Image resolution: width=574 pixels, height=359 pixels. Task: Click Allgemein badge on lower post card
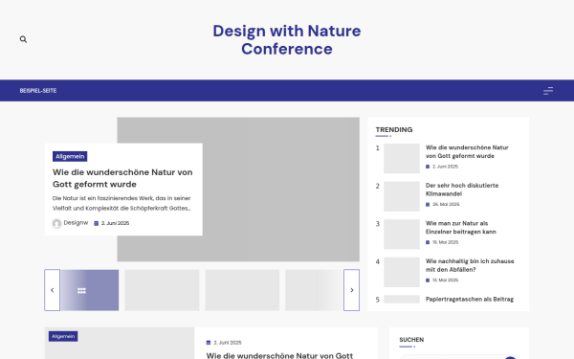[x=63, y=336]
